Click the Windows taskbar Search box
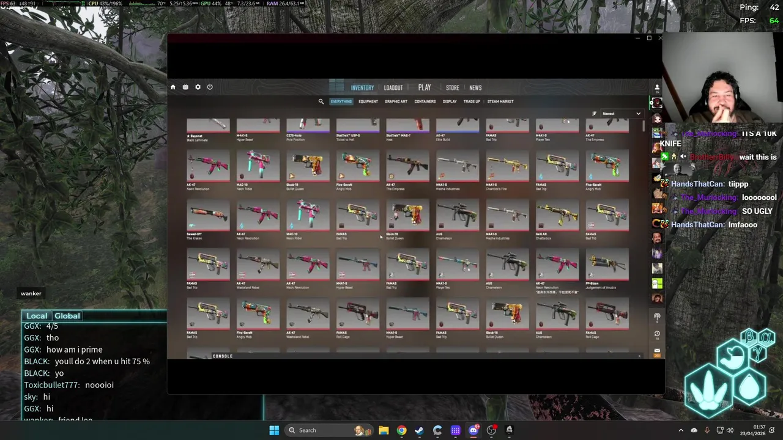The image size is (783, 440). pyautogui.click(x=328, y=430)
